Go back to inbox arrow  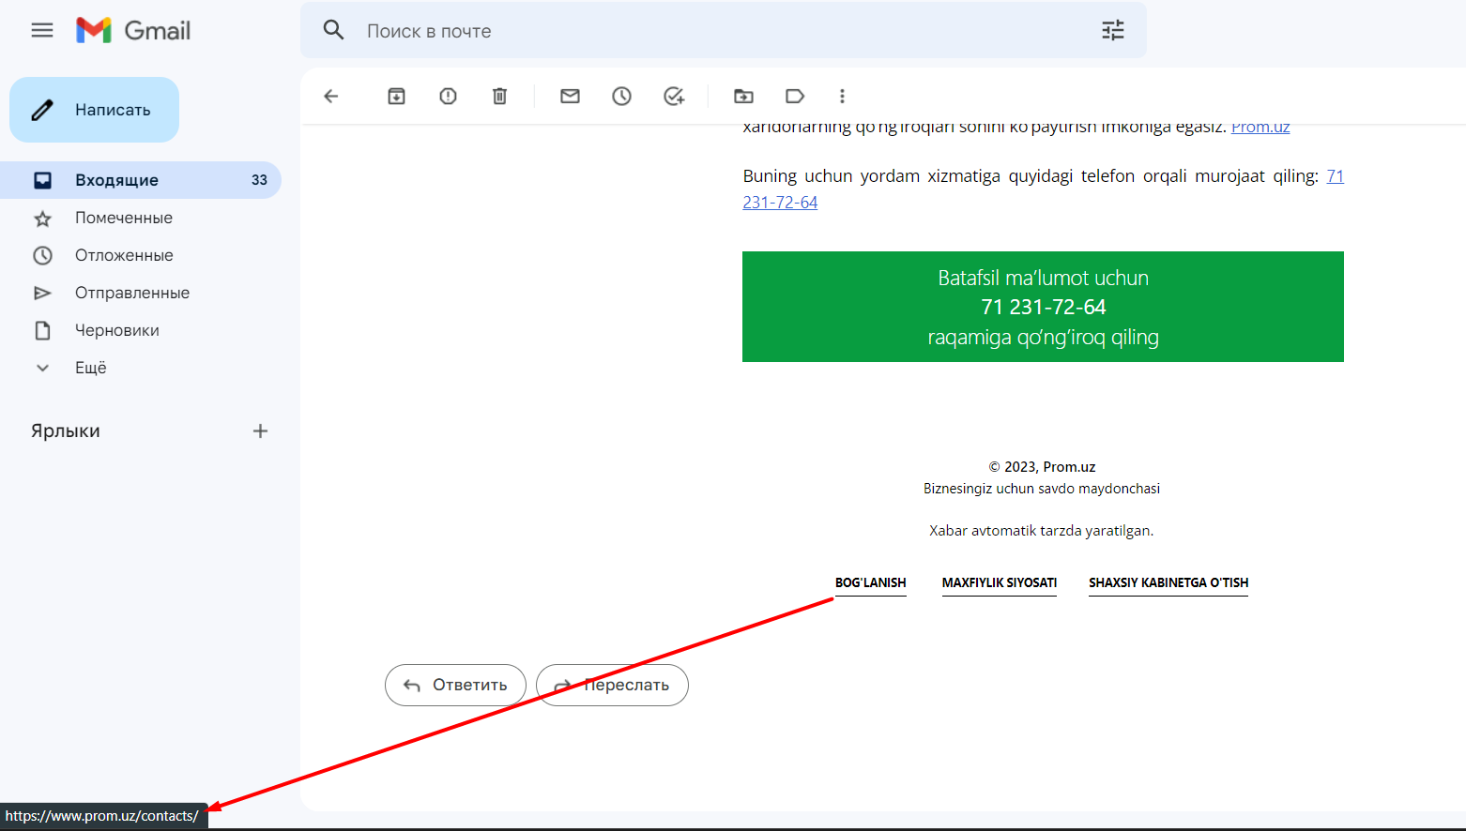coord(330,96)
